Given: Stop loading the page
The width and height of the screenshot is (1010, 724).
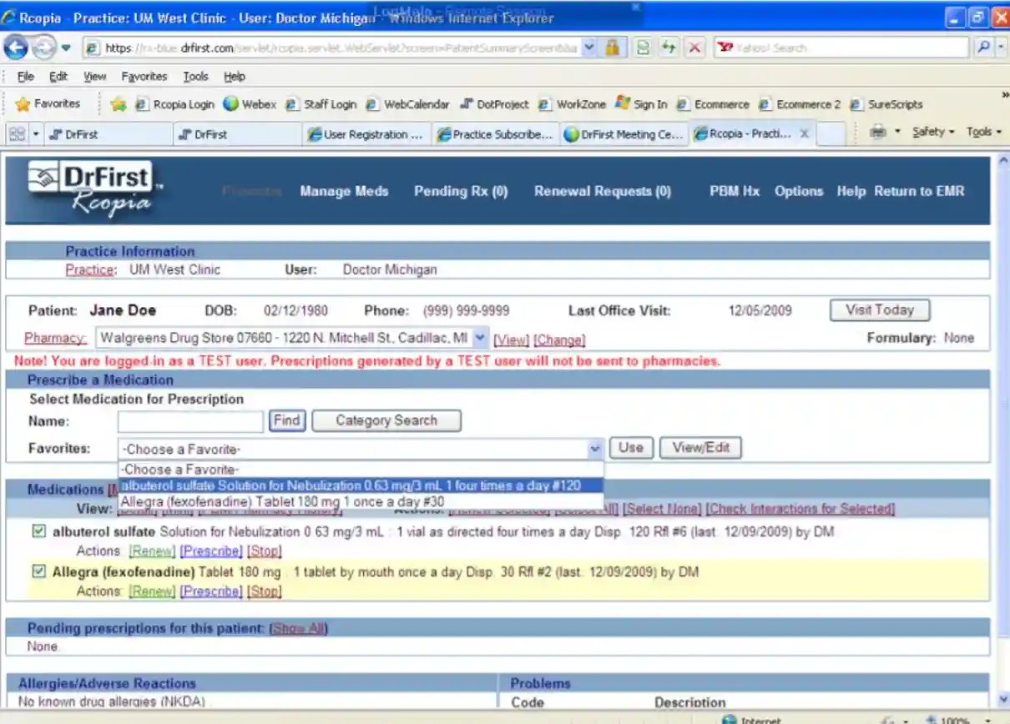Looking at the screenshot, I should pyautogui.click(x=695, y=48).
